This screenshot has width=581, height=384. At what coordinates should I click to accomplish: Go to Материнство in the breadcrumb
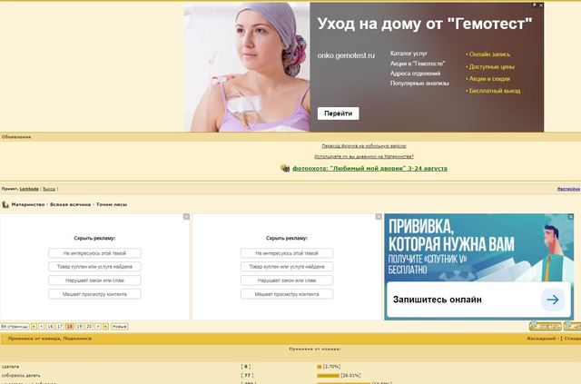pyautogui.click(x=28, y=204)
